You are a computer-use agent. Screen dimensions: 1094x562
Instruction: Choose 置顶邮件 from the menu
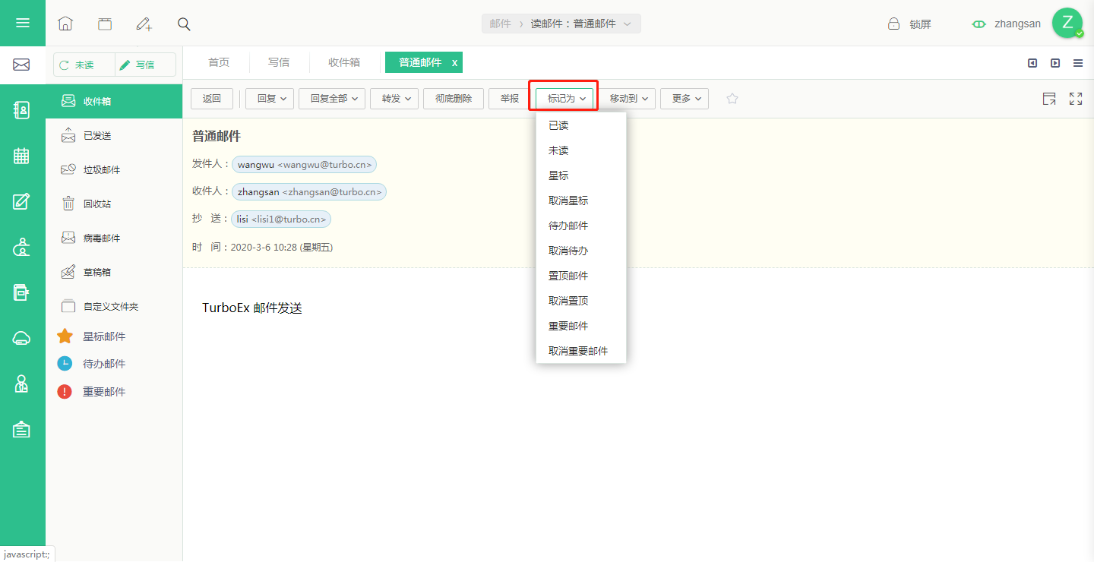[x=581, y=276]
